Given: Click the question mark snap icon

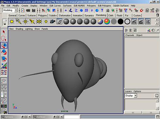Looking at the screenshot, I should click(x=102, y=10).
